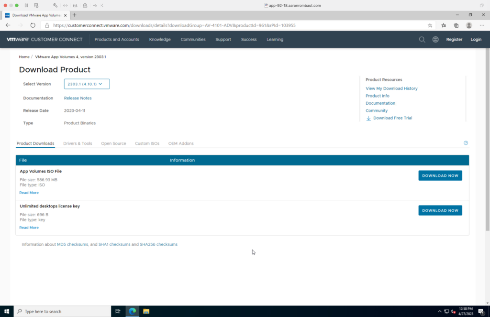Image resolution: width=490 pixels, height=317 pixels.
Task: Open the Products and Accounts menu
Action: pos(117,40)
